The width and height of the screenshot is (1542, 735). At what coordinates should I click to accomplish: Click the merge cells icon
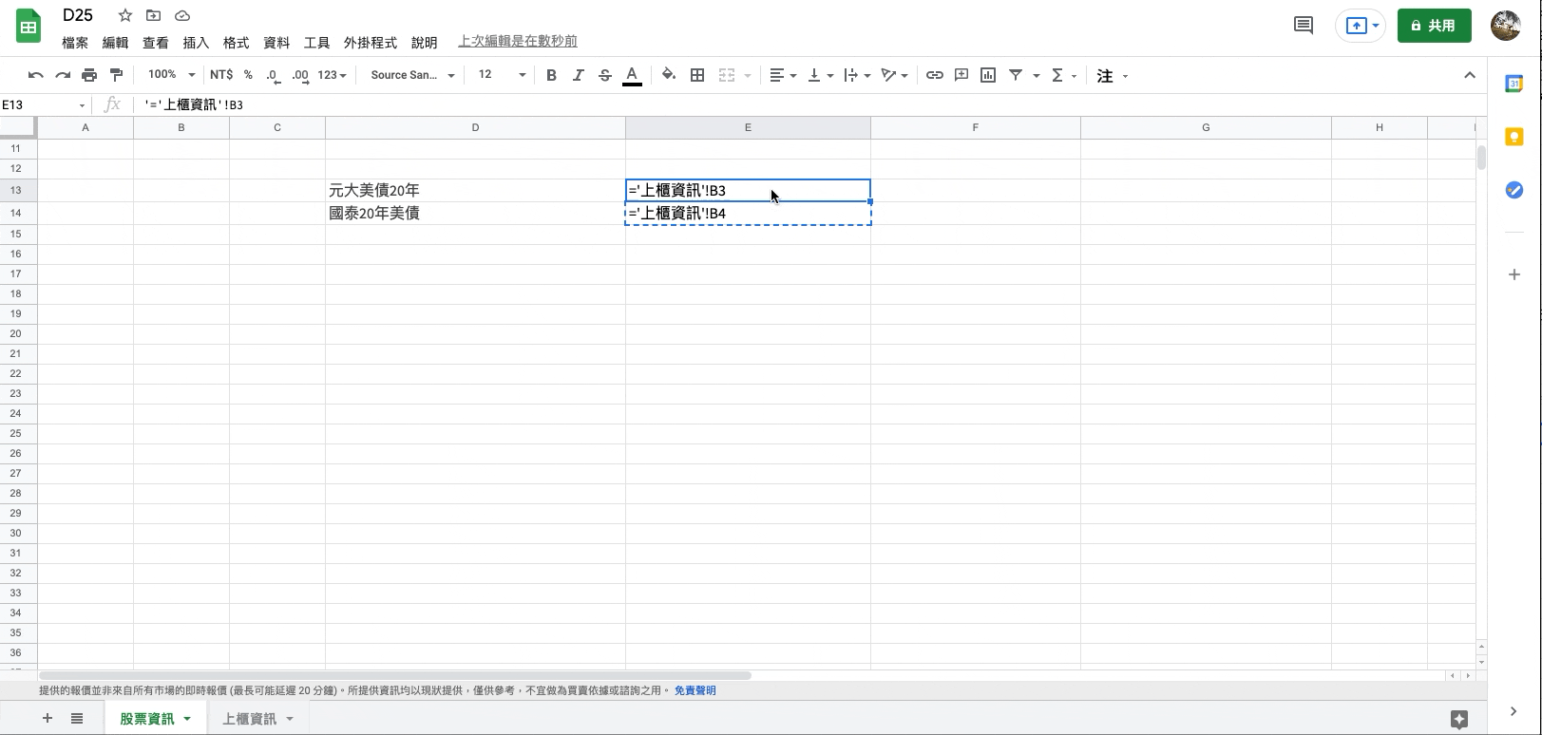click(x=727, y=75)
